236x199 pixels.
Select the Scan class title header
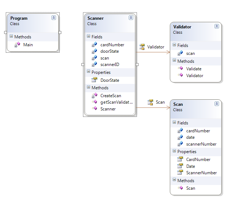point(178,104)
